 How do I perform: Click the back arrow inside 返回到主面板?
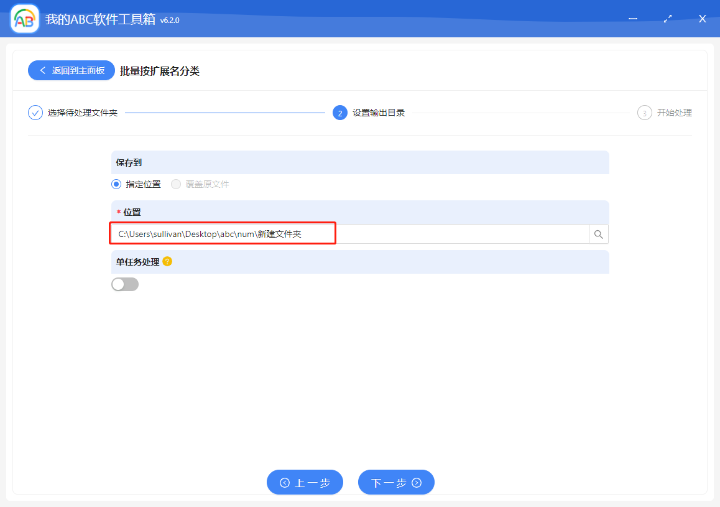(42, 70)
